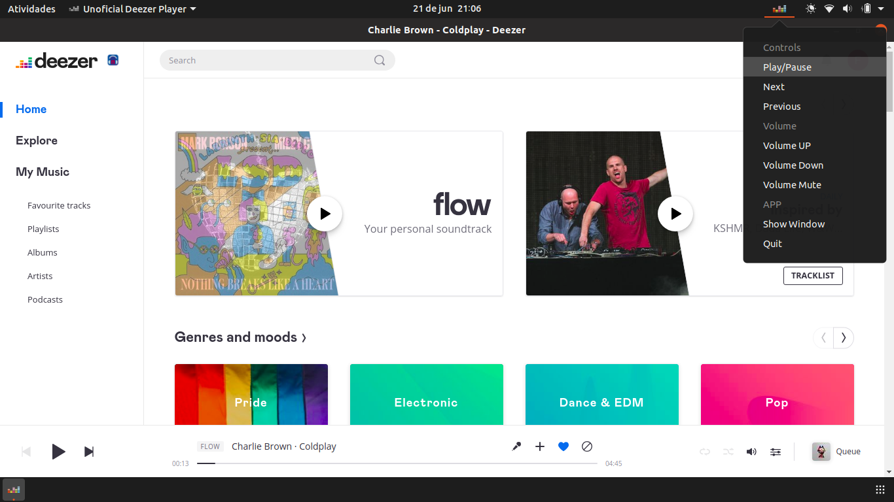Toggle shuffle mode icon
The width and height of the screenshot is (894, 502).
point(728,452)
